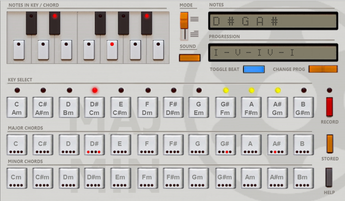345x201 pixels.
Task: Select the B / G#m key button
Action: click(x=303, y=108)
